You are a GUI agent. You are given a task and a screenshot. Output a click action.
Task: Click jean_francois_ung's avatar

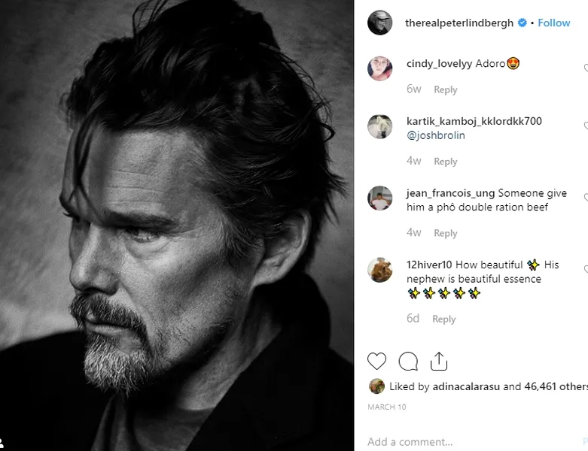[x=379, y=198]
